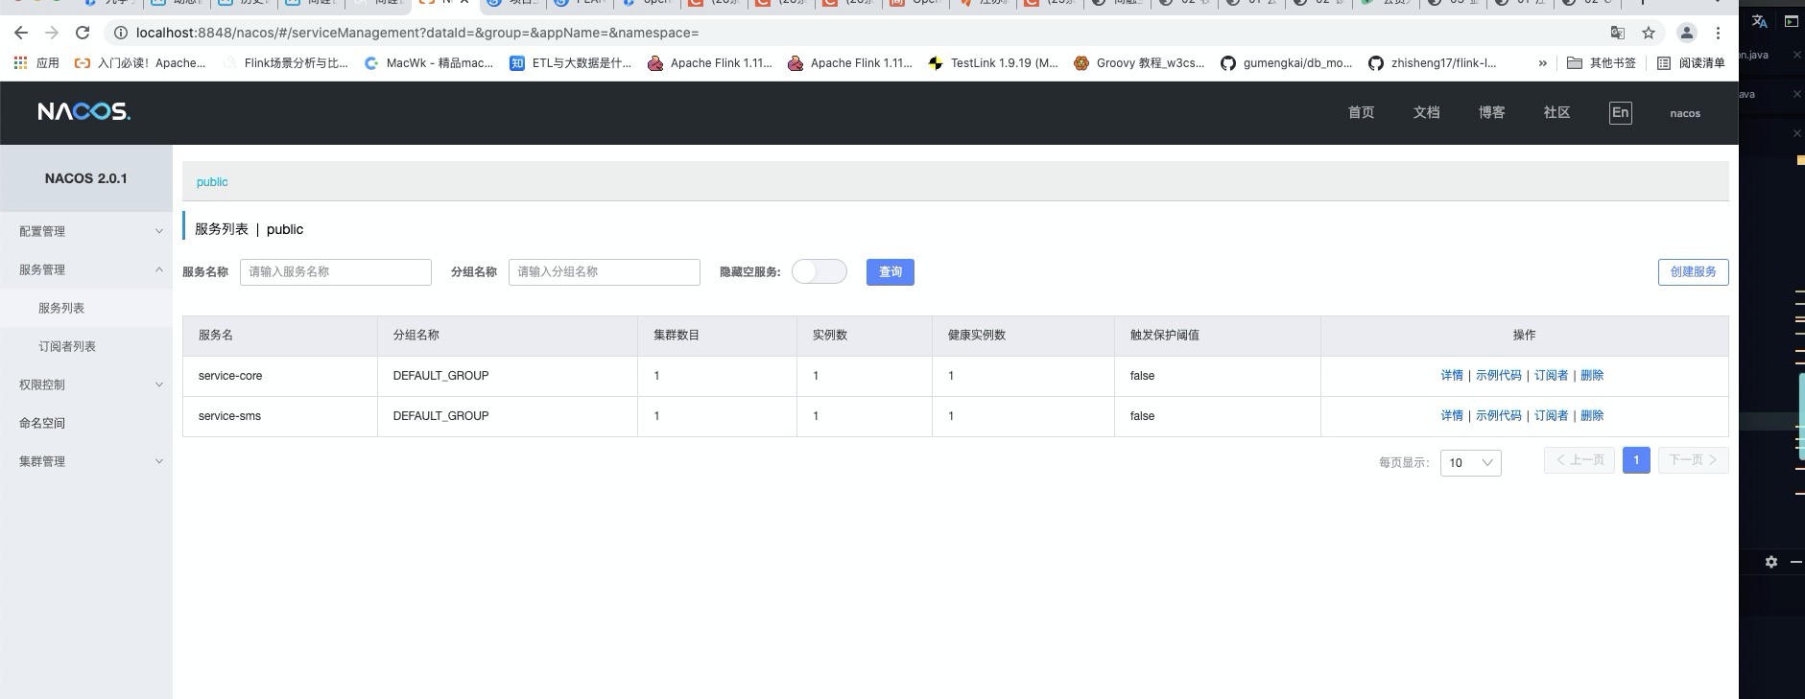
Task: Open the 其他书签 bookmarks folder
Action: [x=1602, y=63]
